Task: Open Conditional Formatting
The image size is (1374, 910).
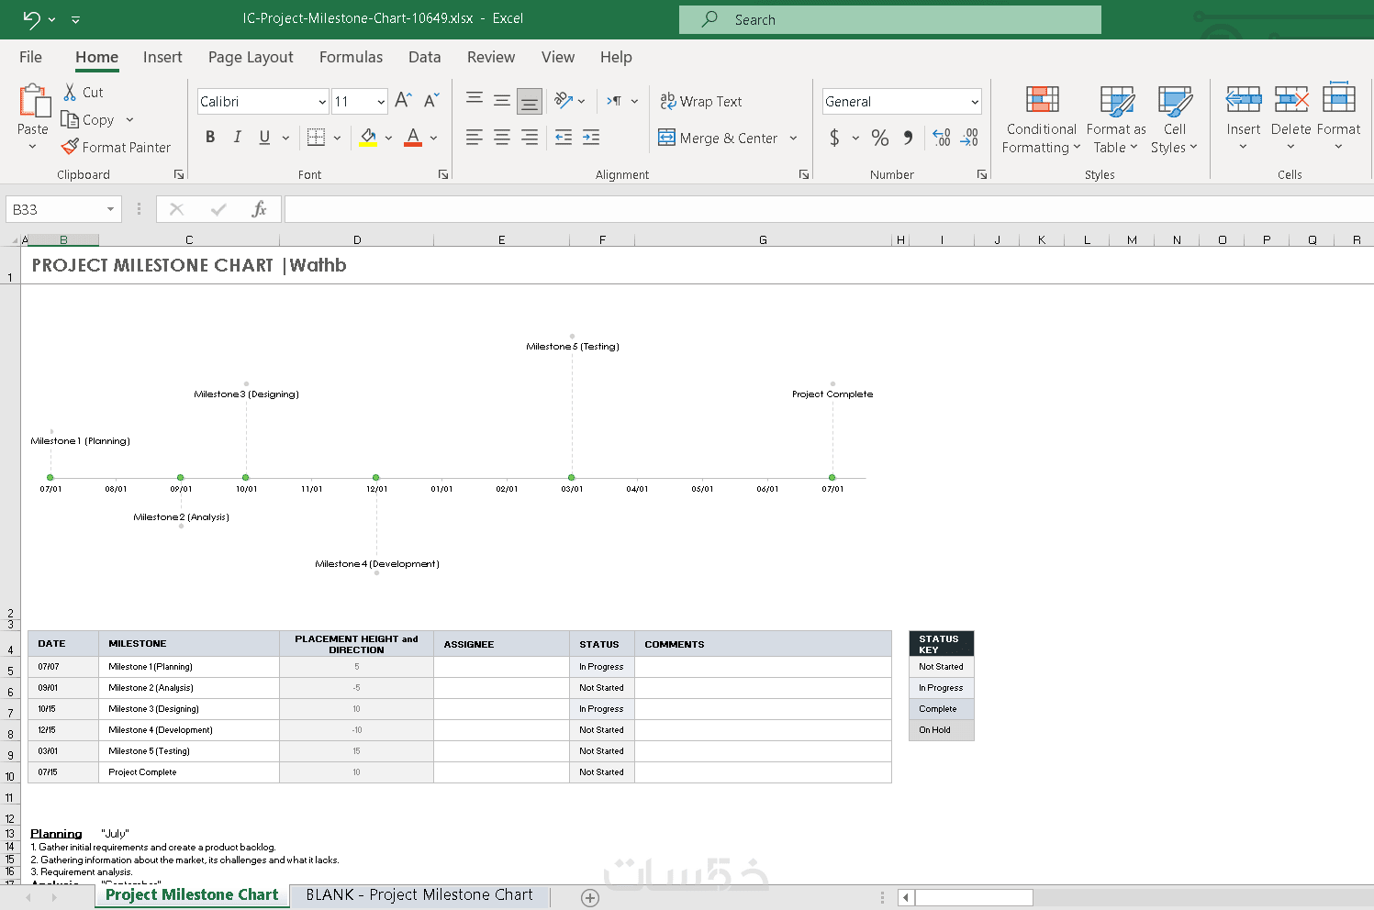Action: click(1042, 120)
